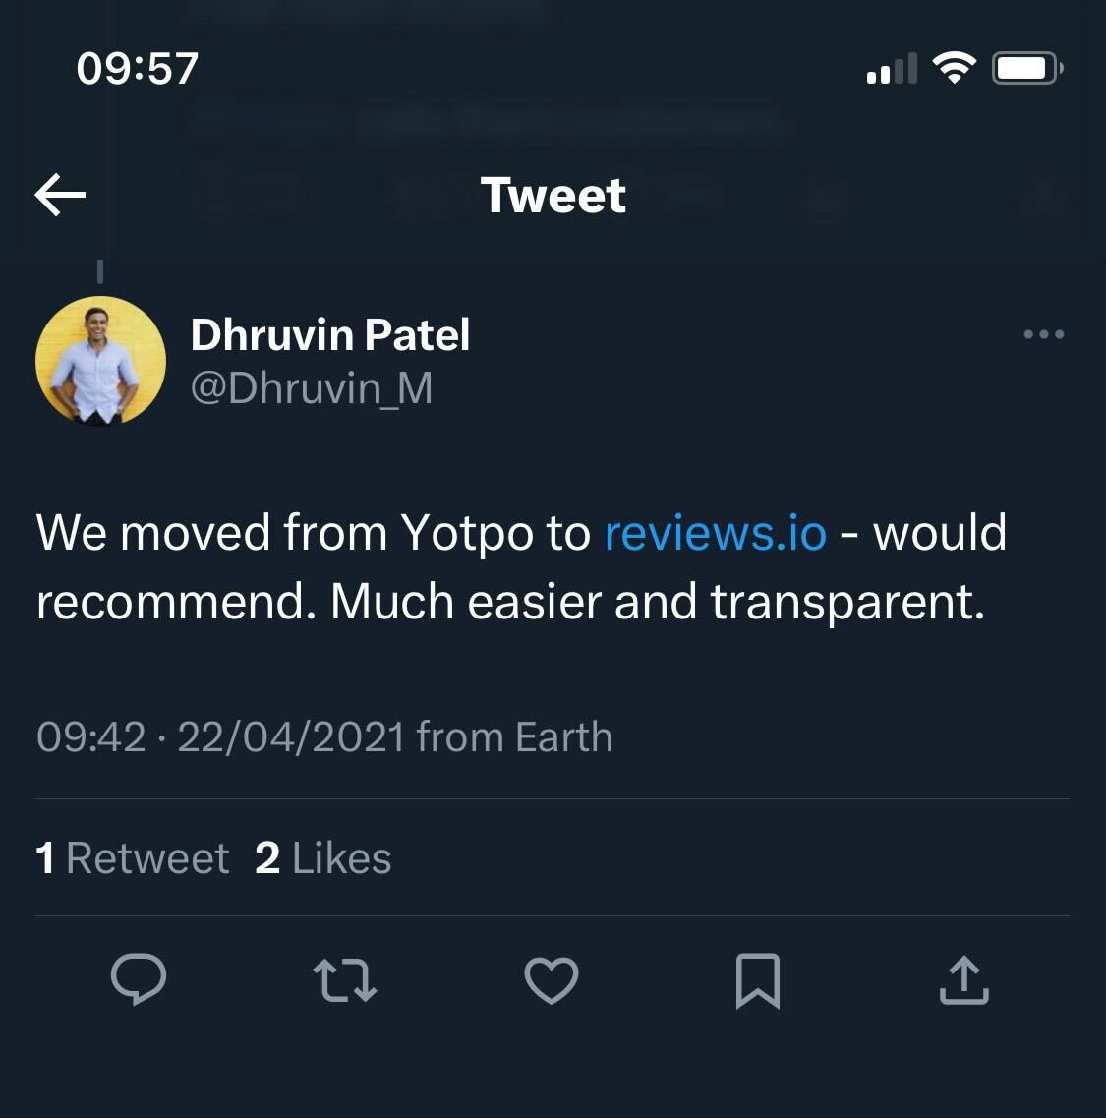Bookmark this tweet
Viewport: 1106px width, 1118px height.
click(x=757, y=980)
